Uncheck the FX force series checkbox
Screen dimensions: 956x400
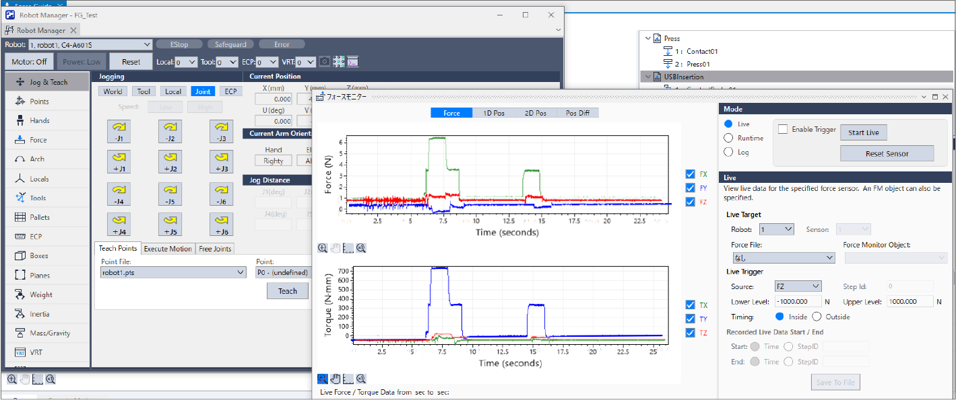point(690,174)
